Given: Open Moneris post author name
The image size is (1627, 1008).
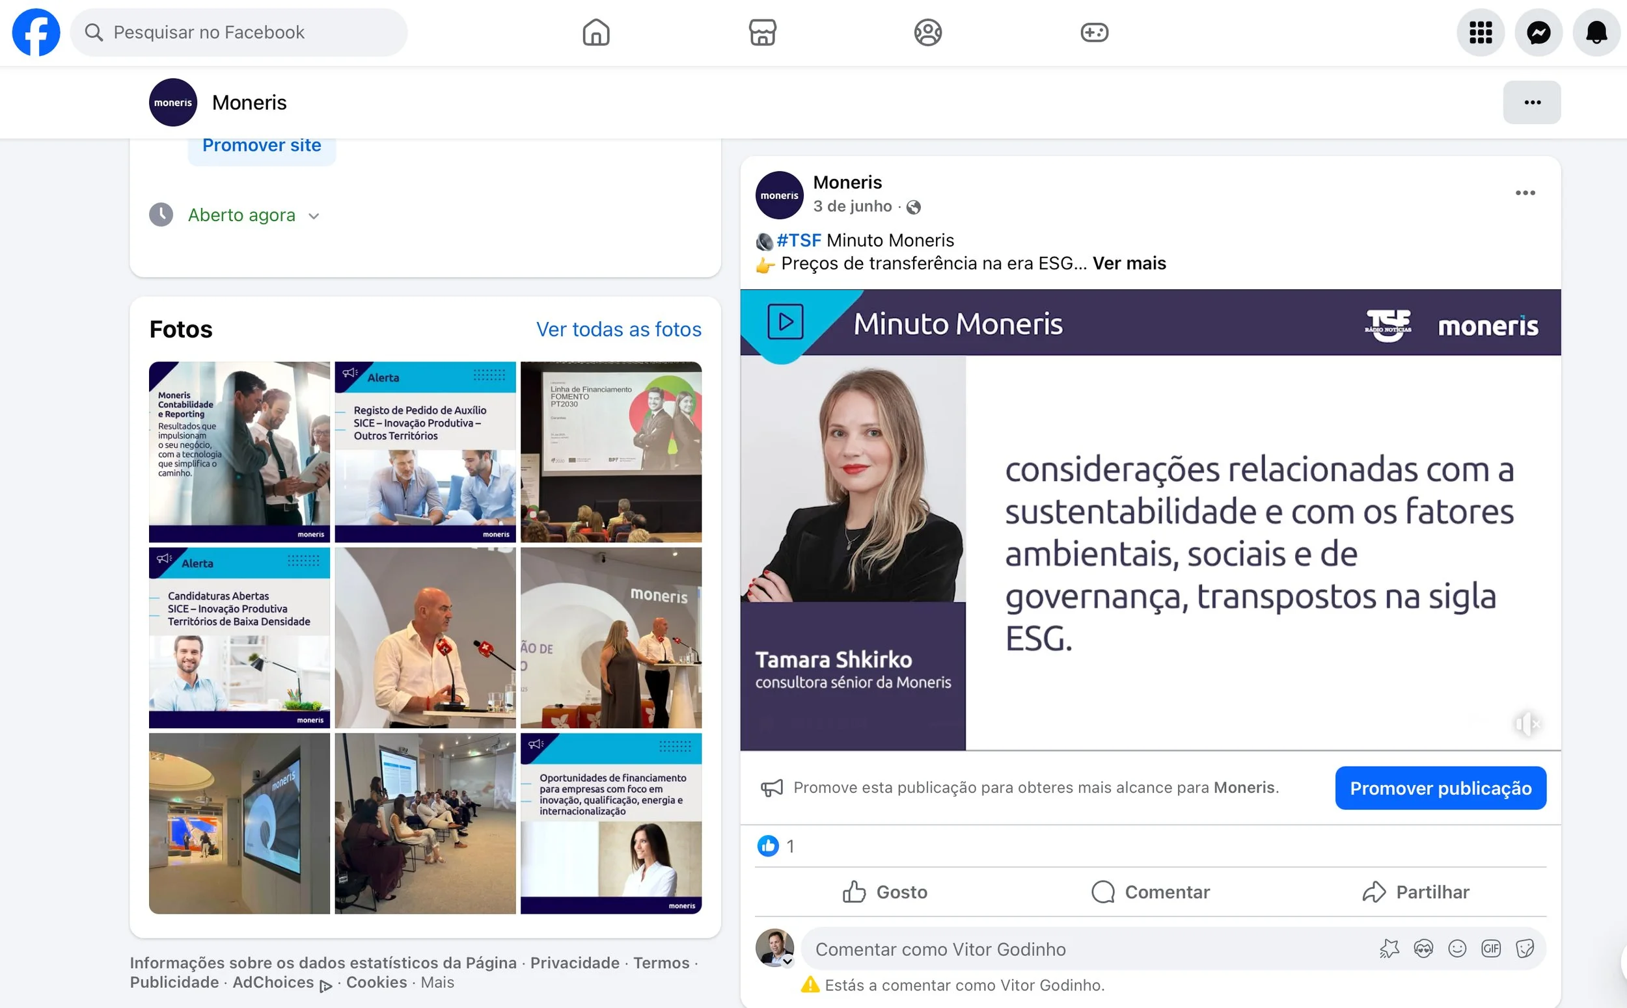Looking at the screenshot, I should 847,182.
